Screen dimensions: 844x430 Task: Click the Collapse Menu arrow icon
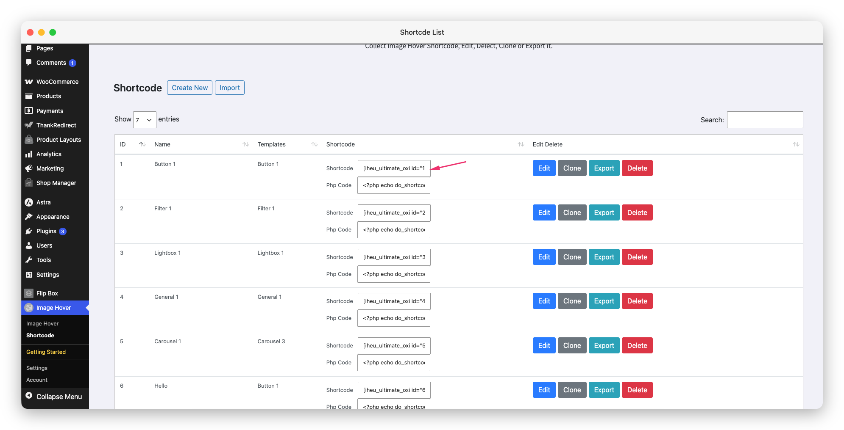[29, 396]
